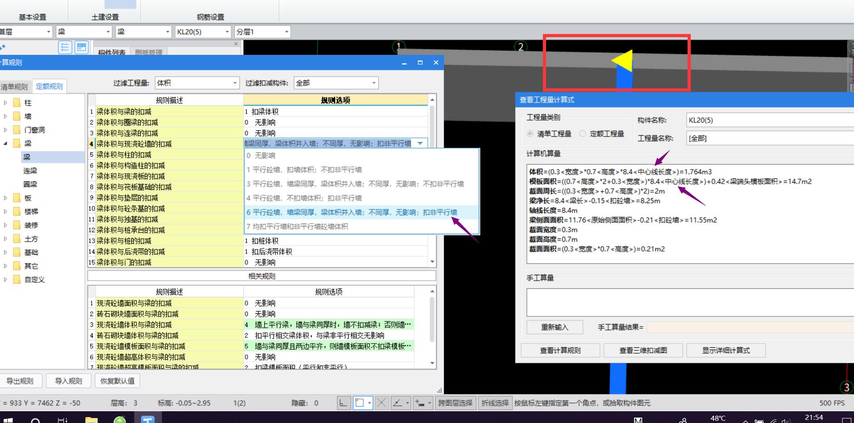Click the orthogonal snap icon in status bar
This screenshot has height=423, width=854.
343,403
